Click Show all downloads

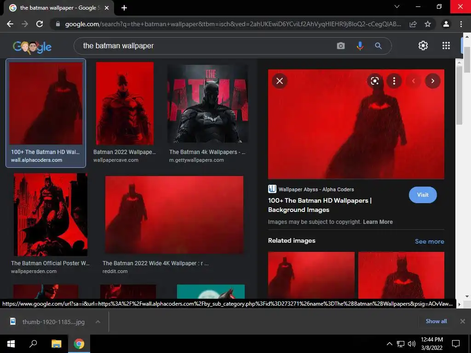[x=436, y=321]
